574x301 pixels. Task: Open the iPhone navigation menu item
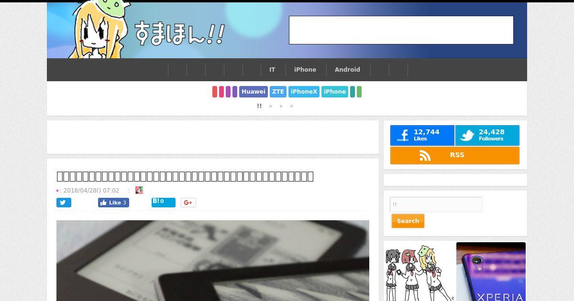click(x=305, y=70)
